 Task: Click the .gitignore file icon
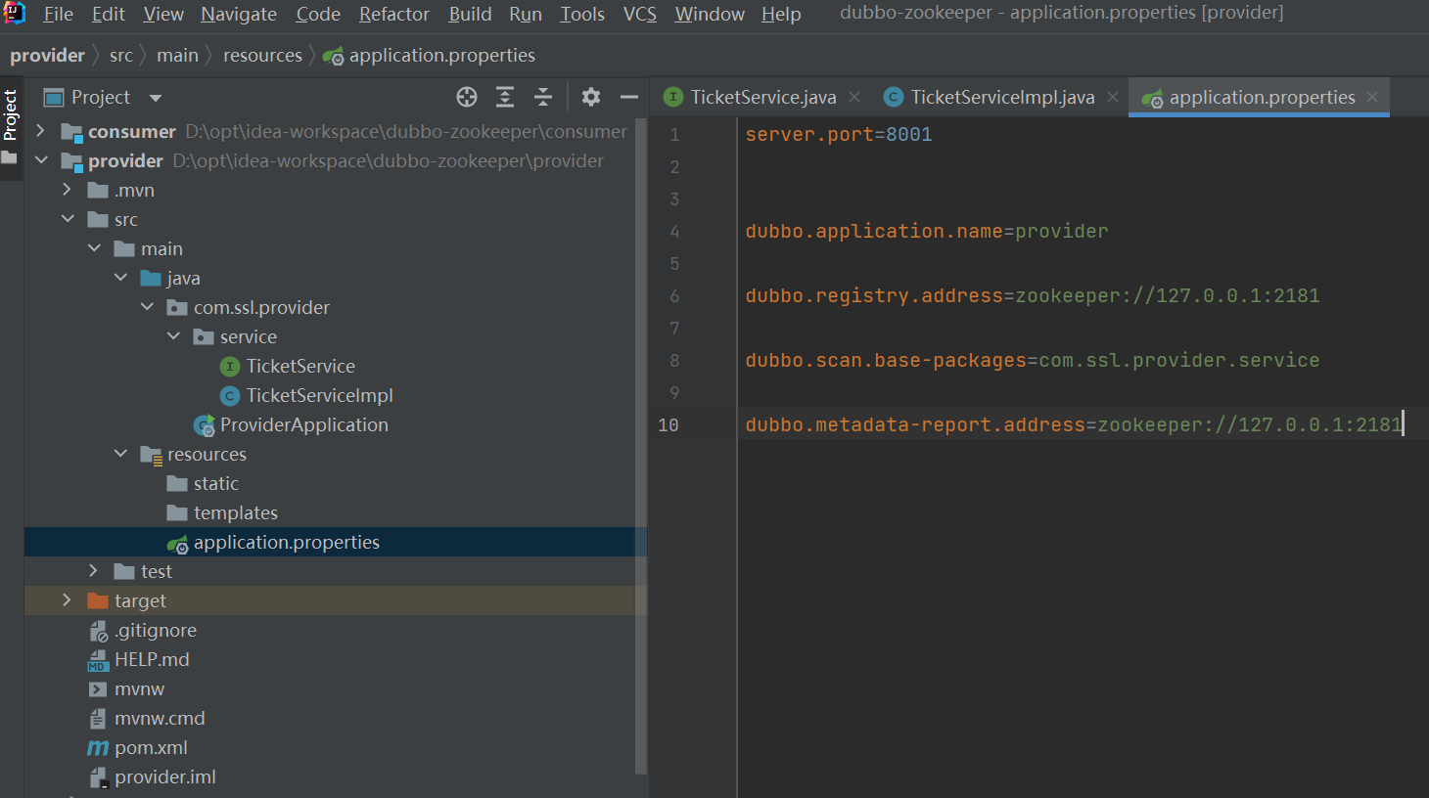coord(98,631)
